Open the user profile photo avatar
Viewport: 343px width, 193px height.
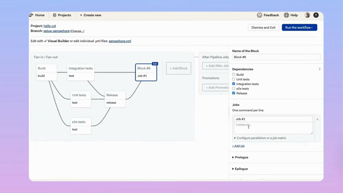click(307, 15)
